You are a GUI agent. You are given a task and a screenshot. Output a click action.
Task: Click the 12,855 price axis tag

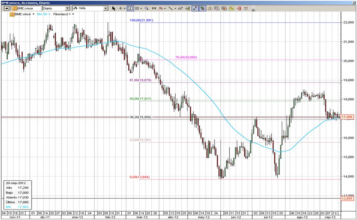(x=347, y=198)
